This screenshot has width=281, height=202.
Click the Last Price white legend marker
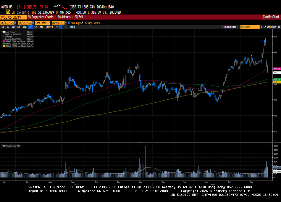point(4,32)
